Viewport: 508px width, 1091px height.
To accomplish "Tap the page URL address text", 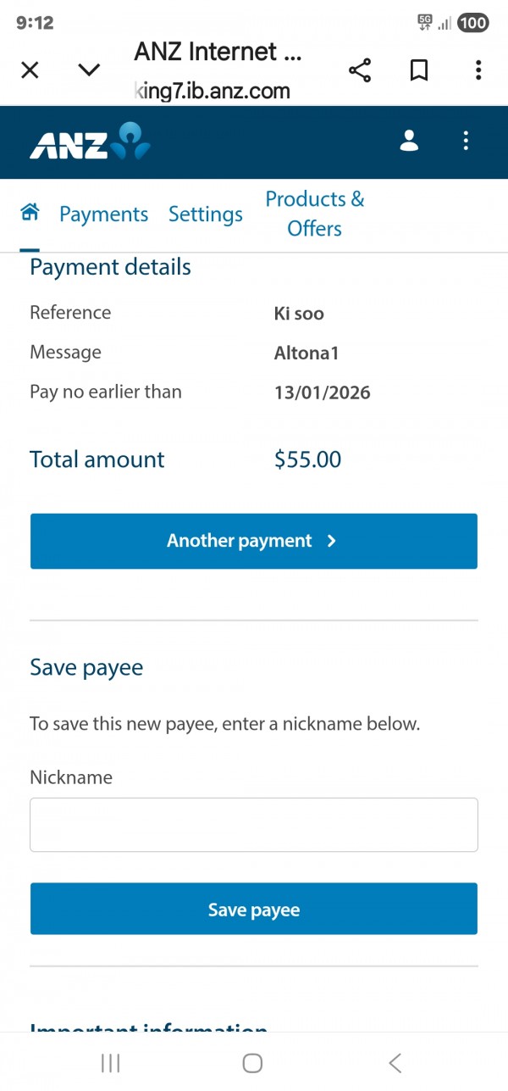I will 213,91.
